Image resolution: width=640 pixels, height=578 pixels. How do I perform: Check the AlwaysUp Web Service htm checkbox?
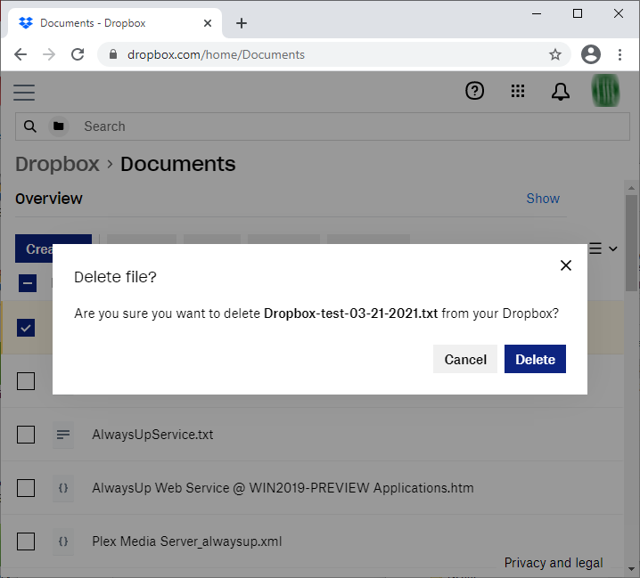pyautogui.click(x=26, y=488)
